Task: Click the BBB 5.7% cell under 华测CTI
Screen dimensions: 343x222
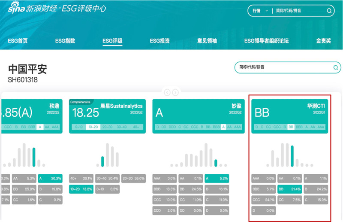Action: point(263,189)
